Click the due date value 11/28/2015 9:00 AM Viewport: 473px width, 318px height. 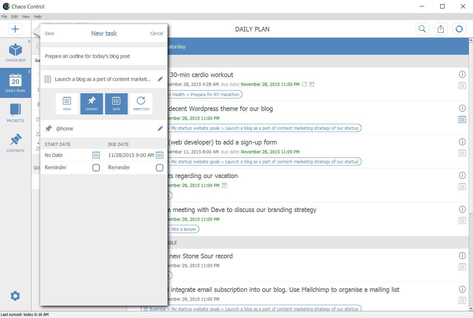click(x=131, y=155)
